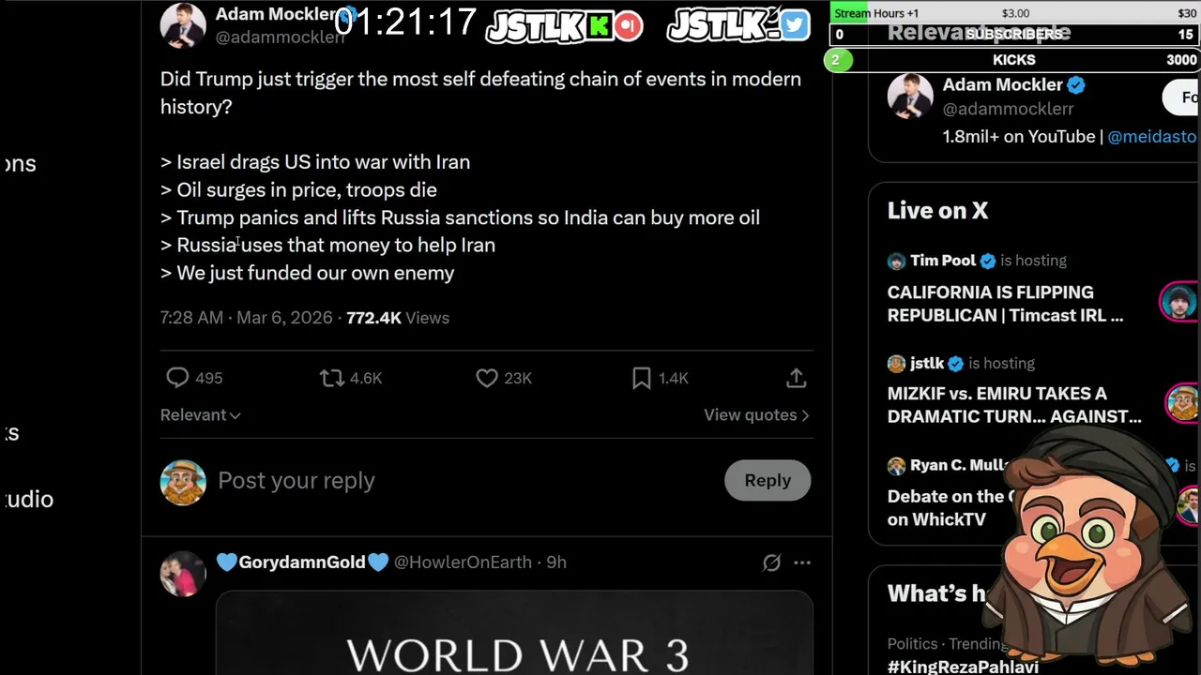Click the Reply button

[768, 480]
